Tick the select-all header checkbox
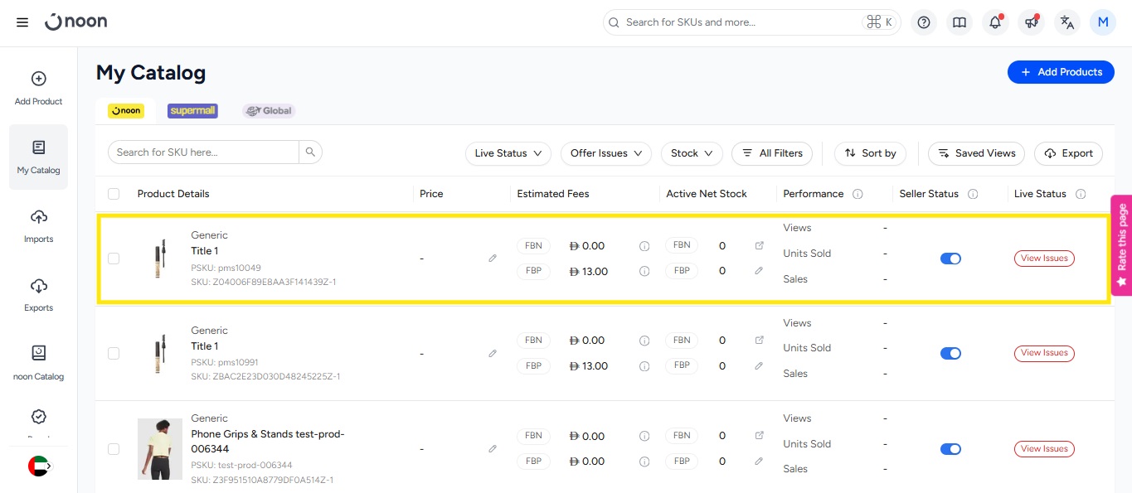The width and height of the screenshot is (1132, 493). [114, 194]
